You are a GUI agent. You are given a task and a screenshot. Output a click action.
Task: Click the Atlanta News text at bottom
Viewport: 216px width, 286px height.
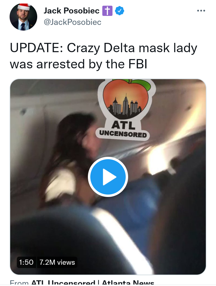click(x=128, y=282)
